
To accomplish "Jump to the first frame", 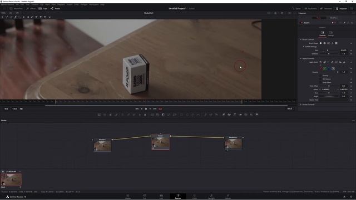I will coord(137,109).
